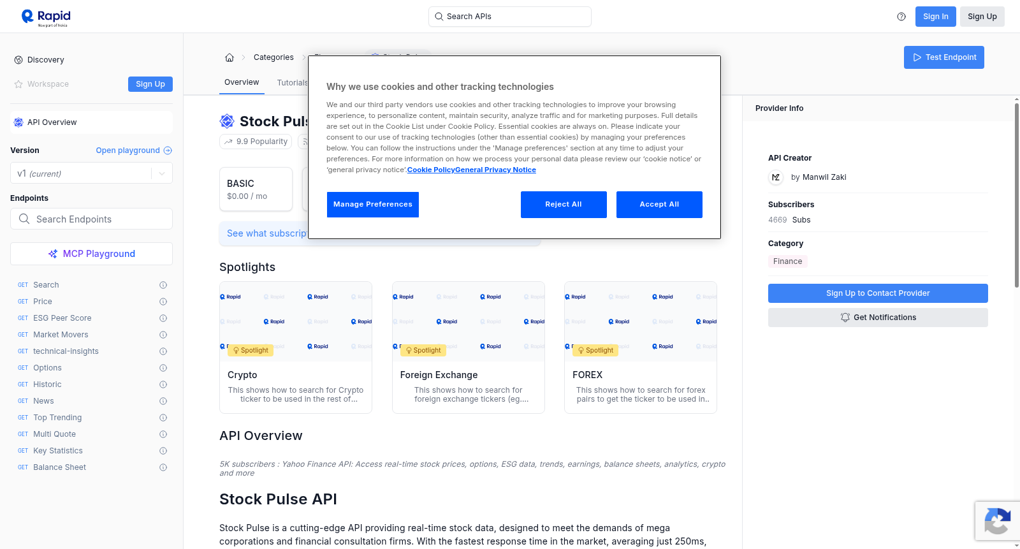
Task: Click info icon for Price endpoint
Action: point(163,302)
